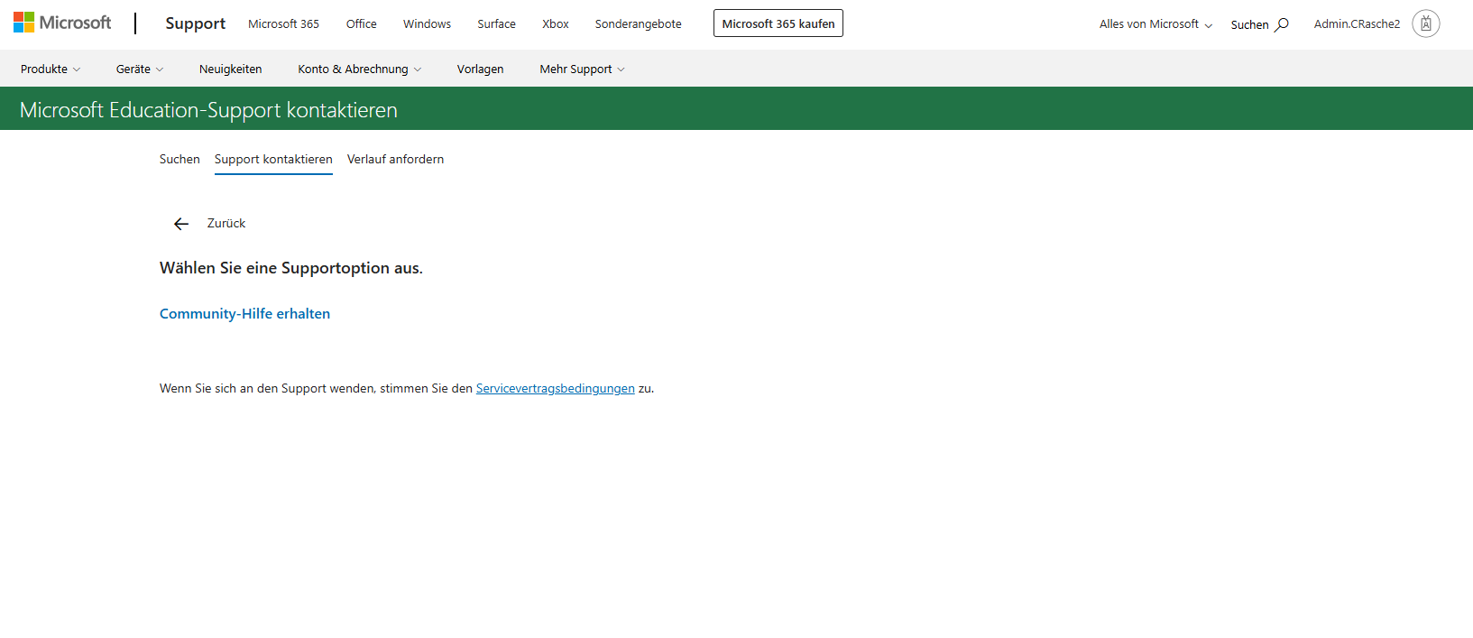Open Alles von Microsoft dropdown

pyautogui.click(x=1155, y=24)
